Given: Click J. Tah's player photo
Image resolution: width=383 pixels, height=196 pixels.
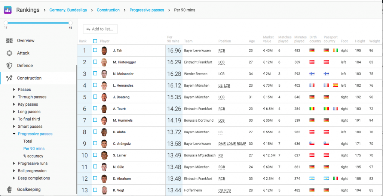Looking at the screenshot, I should coord(104,51).
